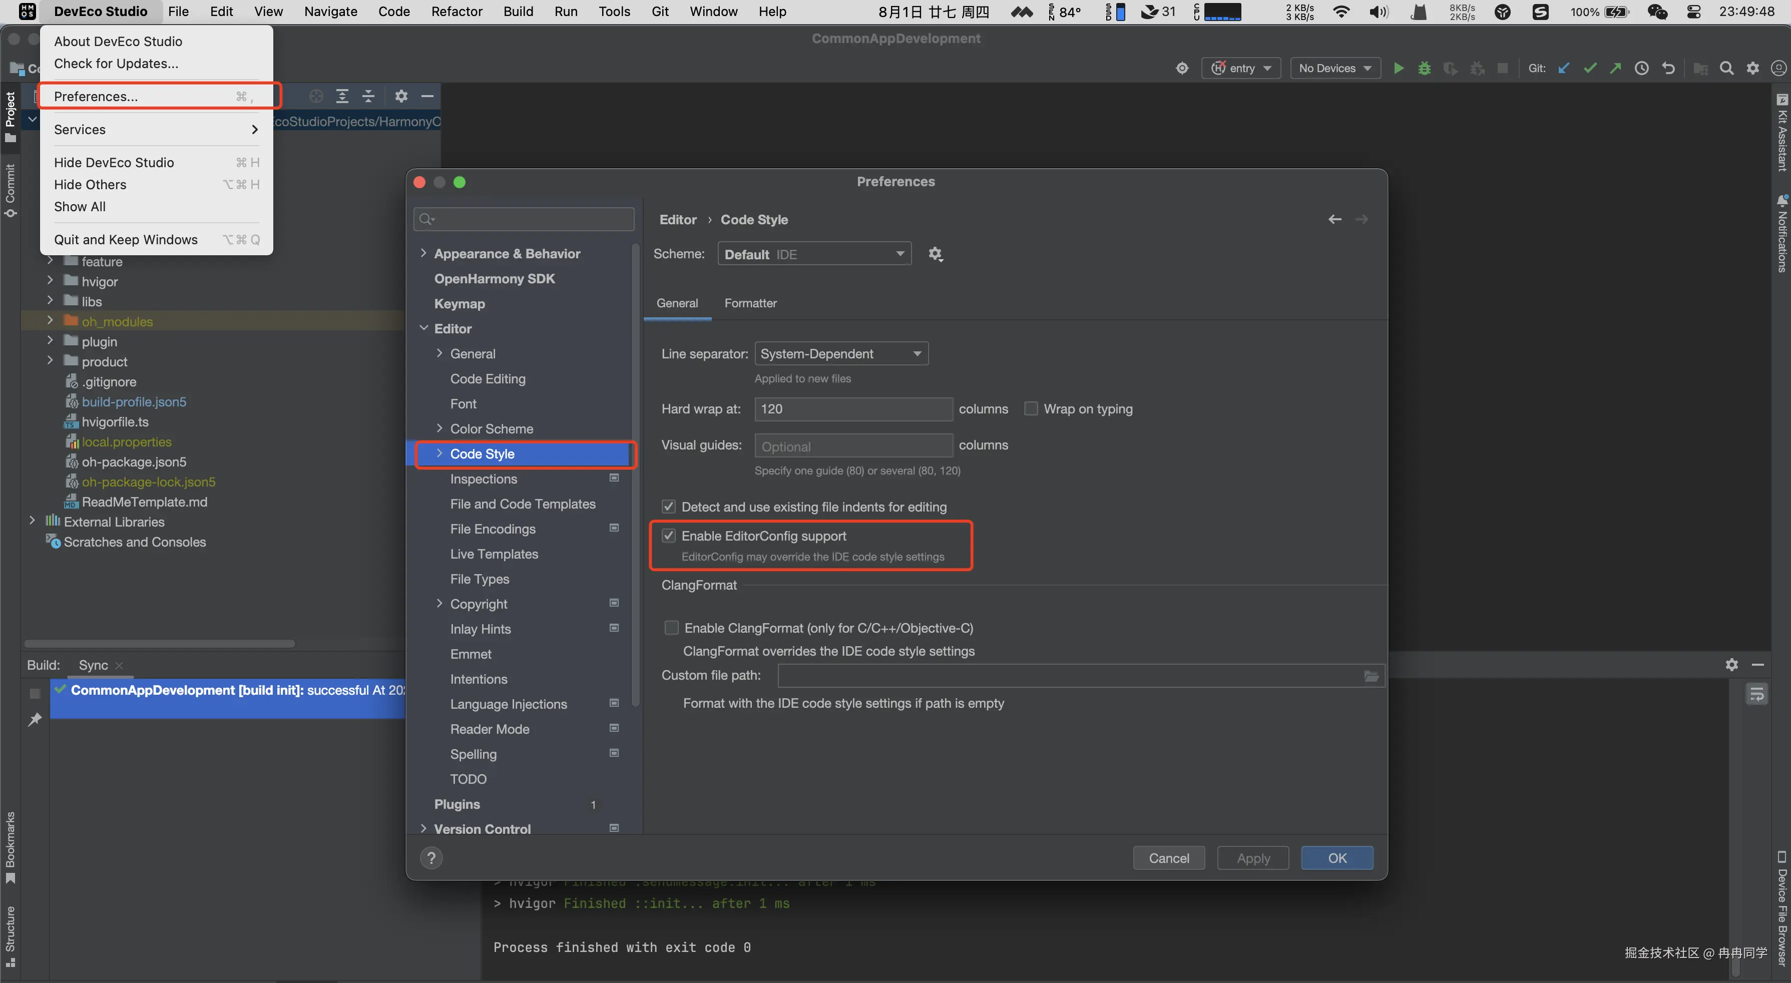
Task: Click the Debug bug icon in toolbar
Action: 1425,68
